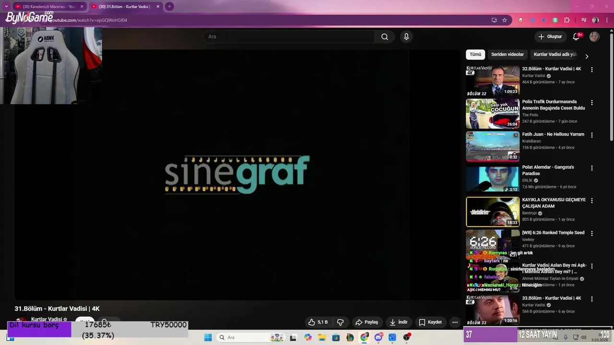Open the KAYIKLA OKYANUSU video thumbnail
The image size is (614, 345).
493,212
